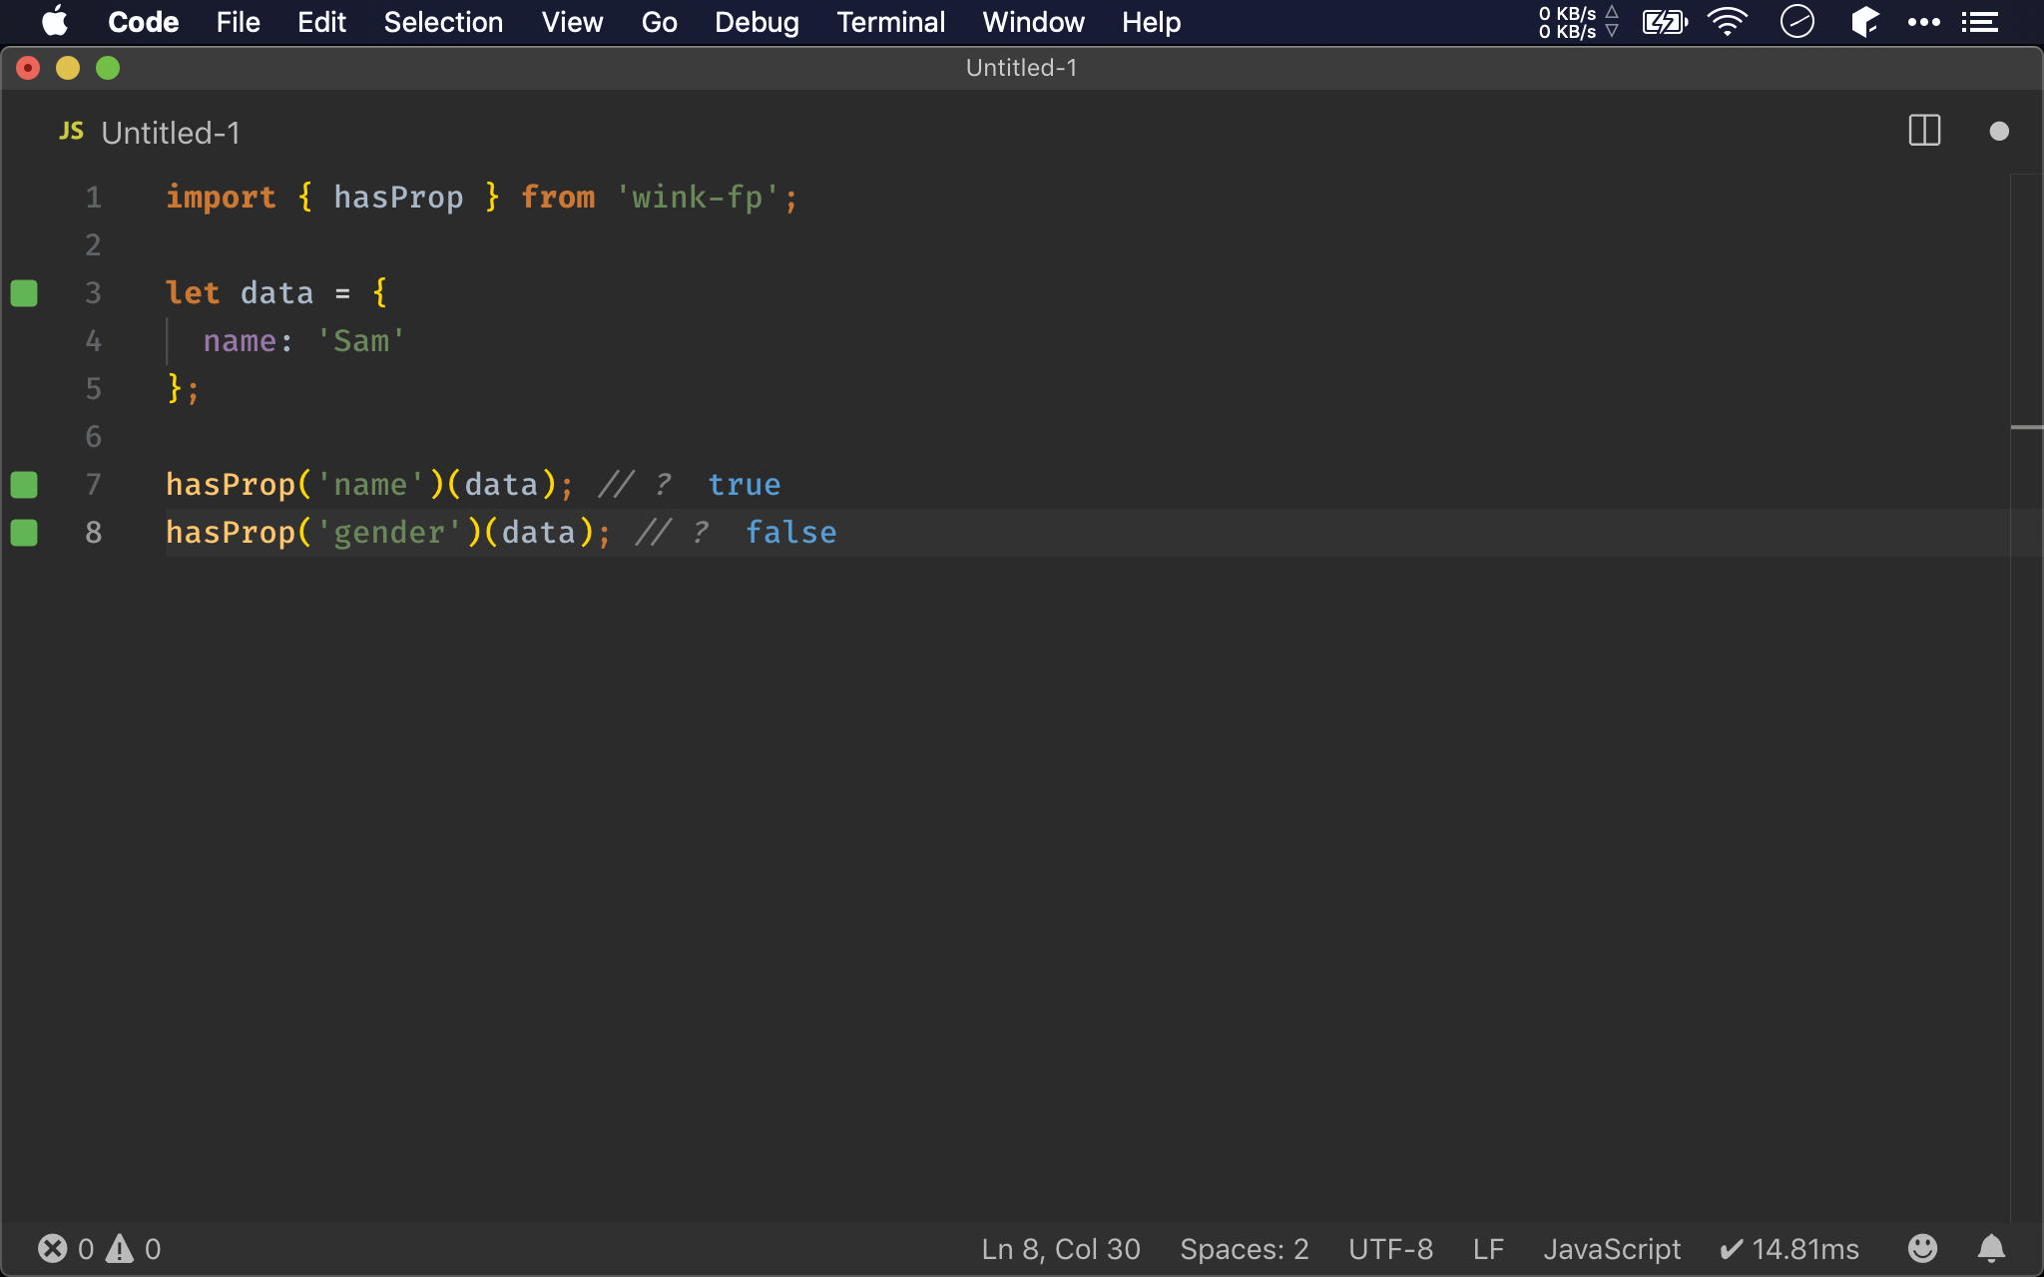This screenshot has width=2044, height=1277.
Task: Click line number 6 in the gutter
Action: tap(93, 437)
